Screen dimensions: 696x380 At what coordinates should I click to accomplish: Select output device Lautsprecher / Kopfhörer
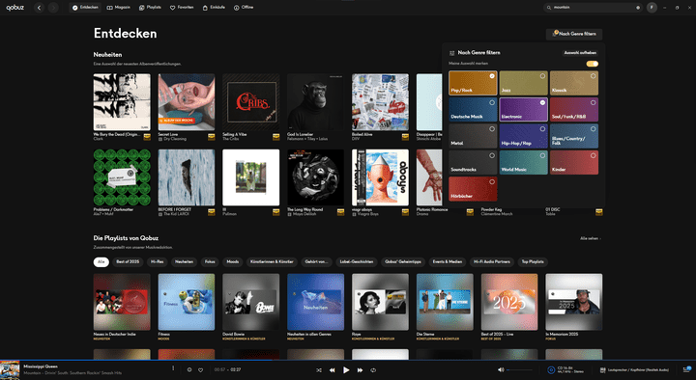tap(634, 369)
